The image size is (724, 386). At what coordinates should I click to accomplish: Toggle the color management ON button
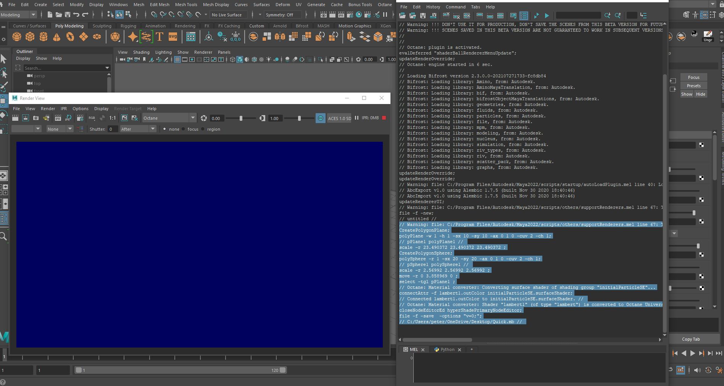(x=321, y=118)
